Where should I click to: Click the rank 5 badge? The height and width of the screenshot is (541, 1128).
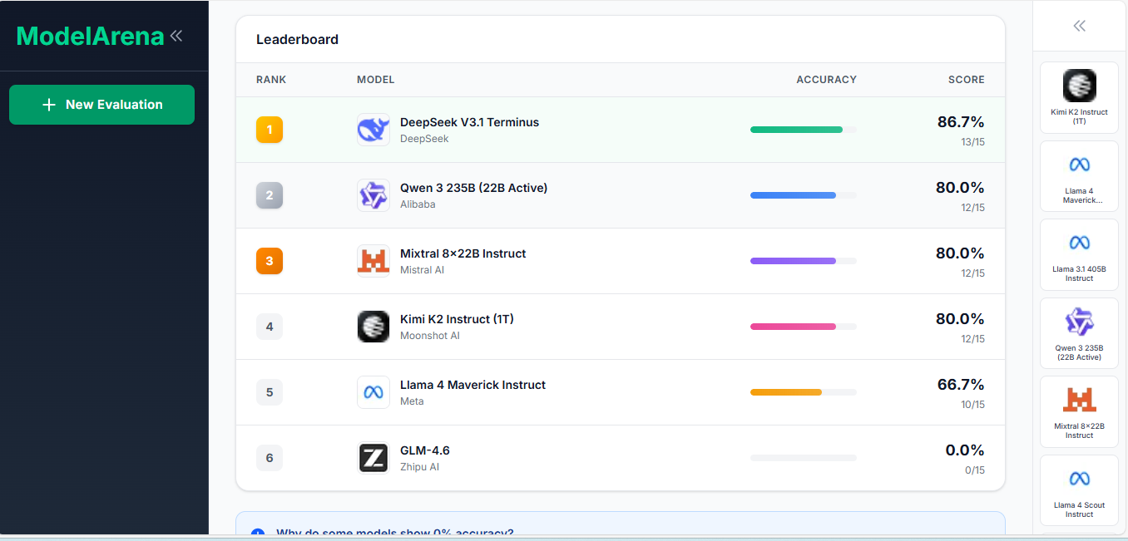(x=270, y=392)
